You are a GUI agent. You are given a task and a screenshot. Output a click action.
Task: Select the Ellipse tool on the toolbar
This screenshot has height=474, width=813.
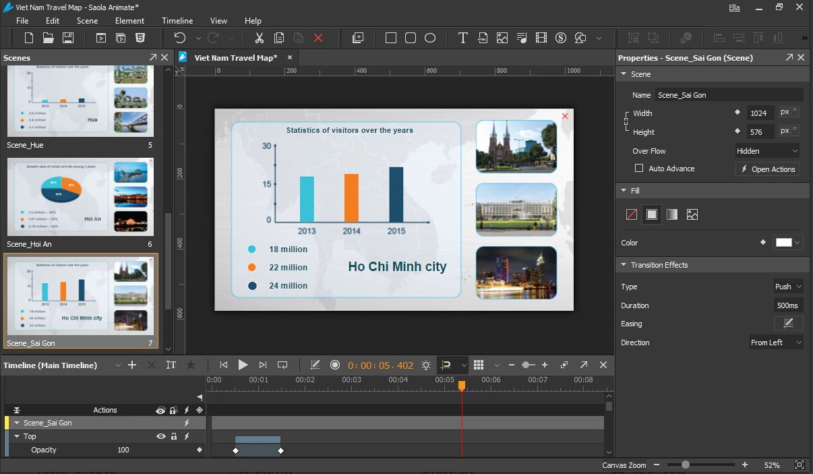point(430,38)
